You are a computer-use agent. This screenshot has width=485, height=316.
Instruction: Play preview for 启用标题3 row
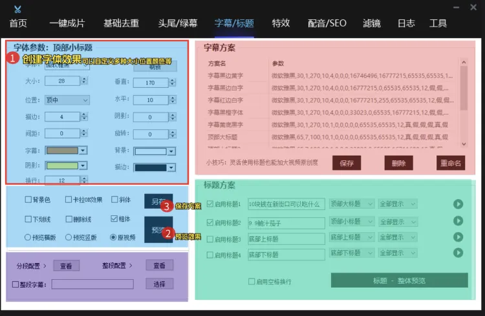click(458, 237)
